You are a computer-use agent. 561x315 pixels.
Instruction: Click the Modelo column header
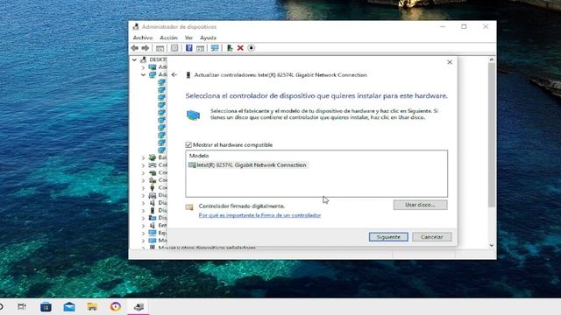(x=199, y=156)
